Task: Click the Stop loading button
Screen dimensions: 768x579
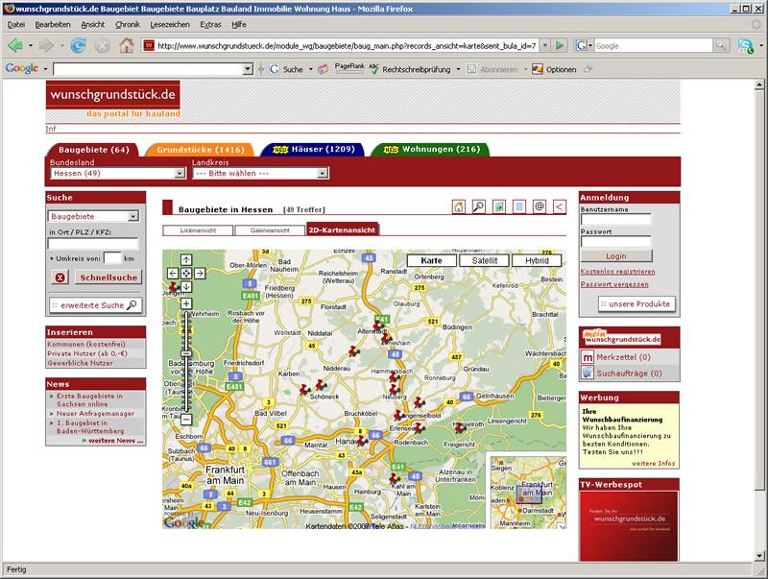Action: (x=103, y=45)
